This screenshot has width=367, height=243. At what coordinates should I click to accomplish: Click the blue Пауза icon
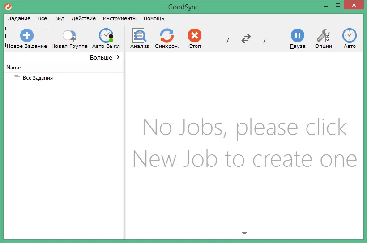click(298, 35)
